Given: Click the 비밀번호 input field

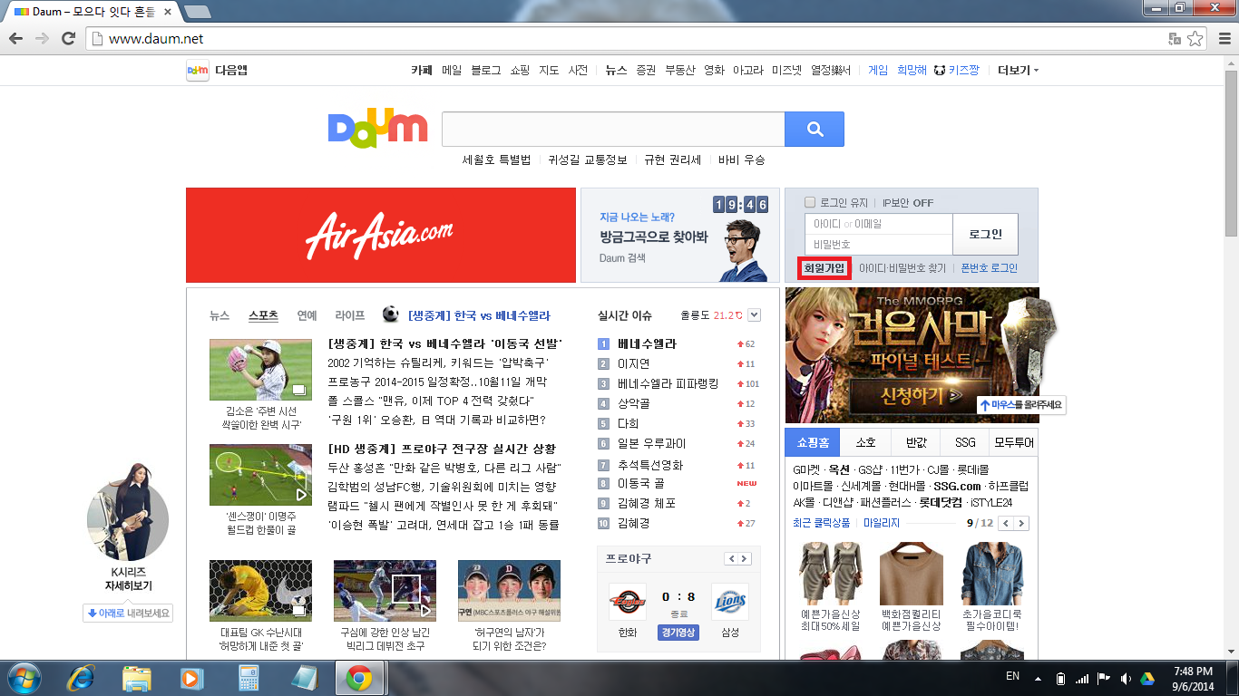Looking at the screenshot, I should (879, 245).
